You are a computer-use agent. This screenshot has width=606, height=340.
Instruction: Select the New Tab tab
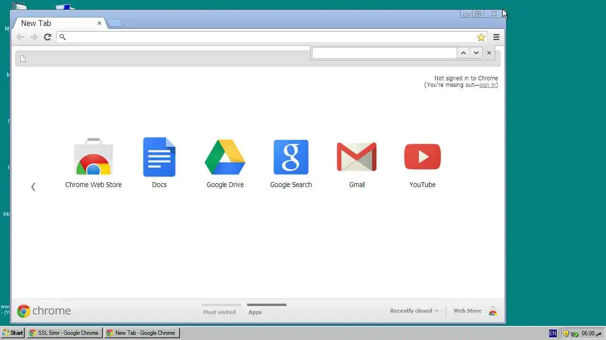(59, 23)
